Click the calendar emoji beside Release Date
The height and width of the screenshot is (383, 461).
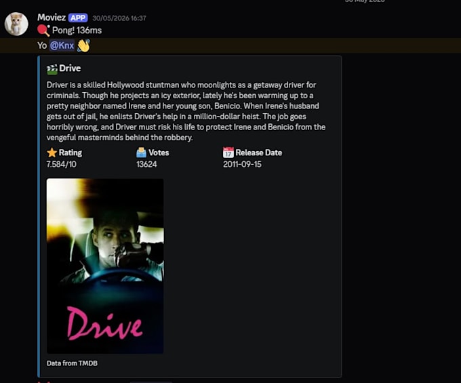point(228,153)
